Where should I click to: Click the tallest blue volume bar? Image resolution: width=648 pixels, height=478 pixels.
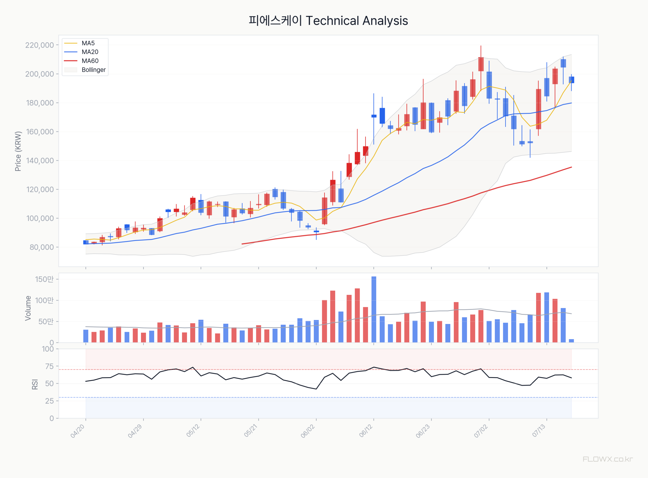374,310
